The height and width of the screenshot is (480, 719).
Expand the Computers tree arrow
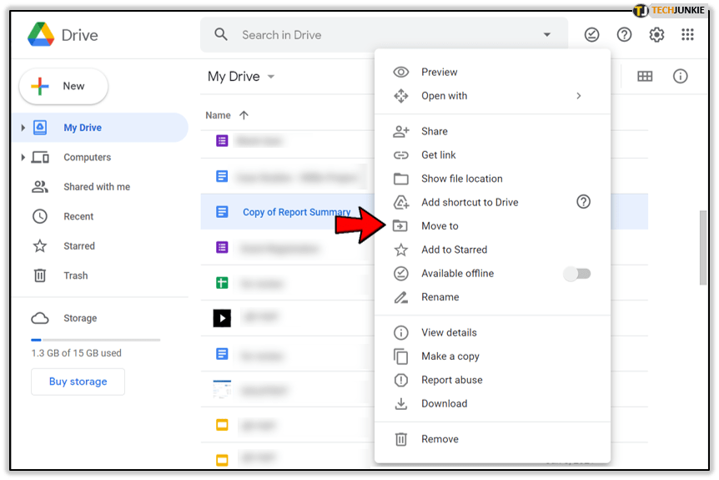(23, 157)
